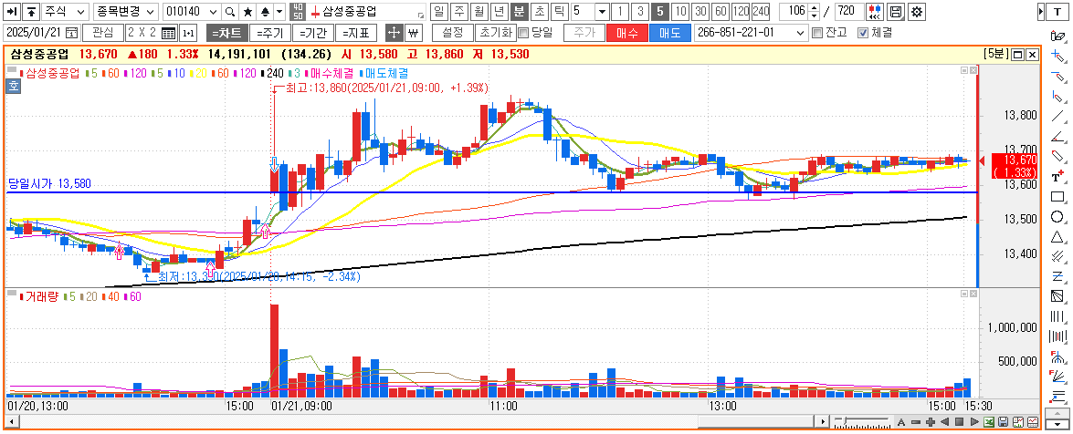
Task: Switch to the =기간 tab
Action: (311, 33)
